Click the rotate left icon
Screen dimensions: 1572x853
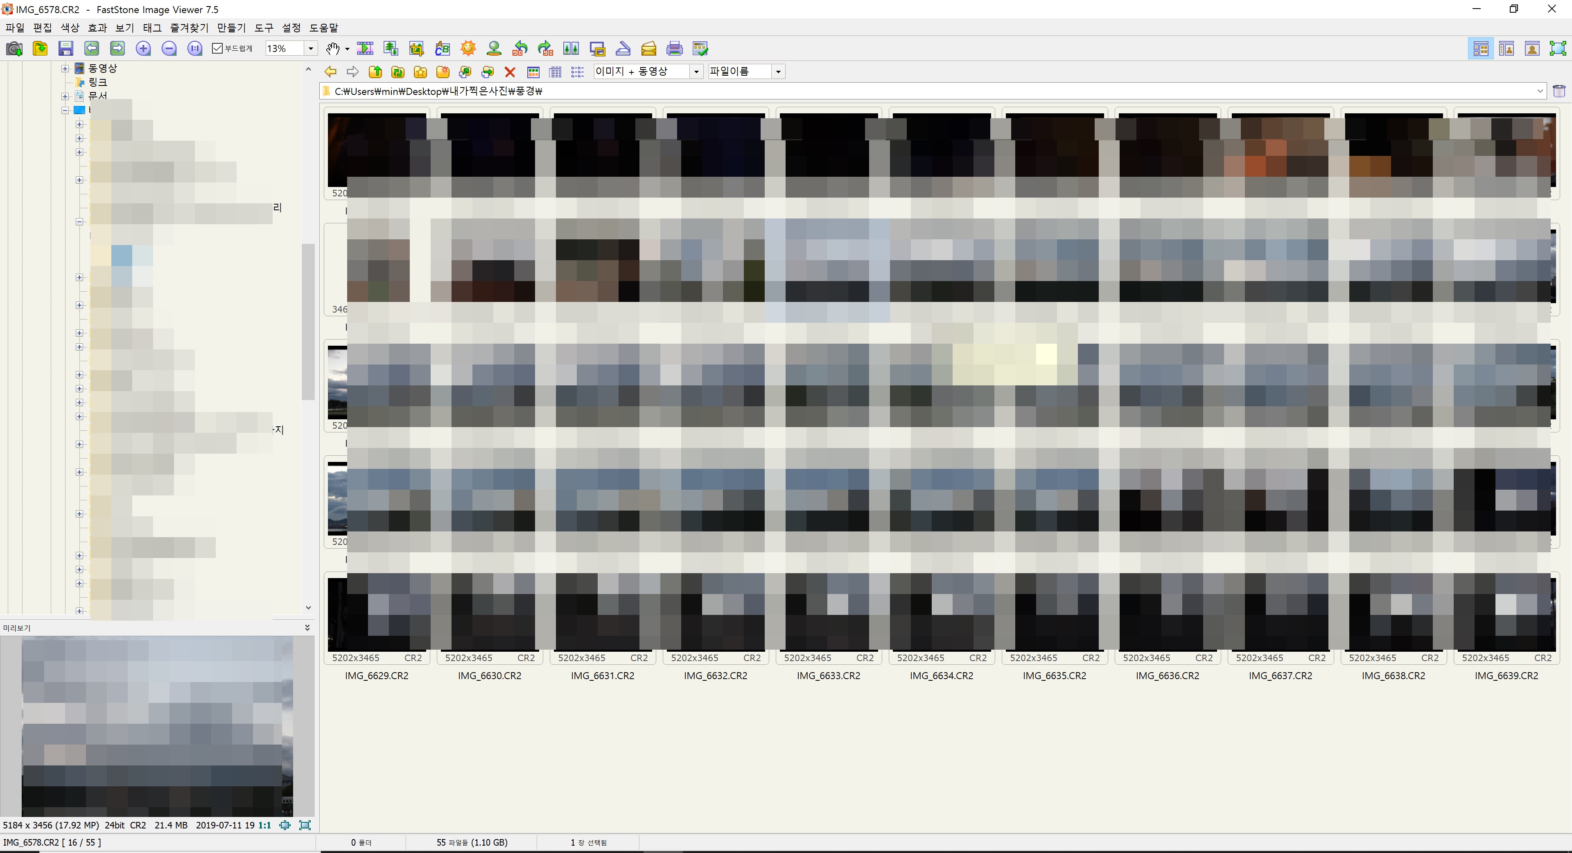coord(520,49)
